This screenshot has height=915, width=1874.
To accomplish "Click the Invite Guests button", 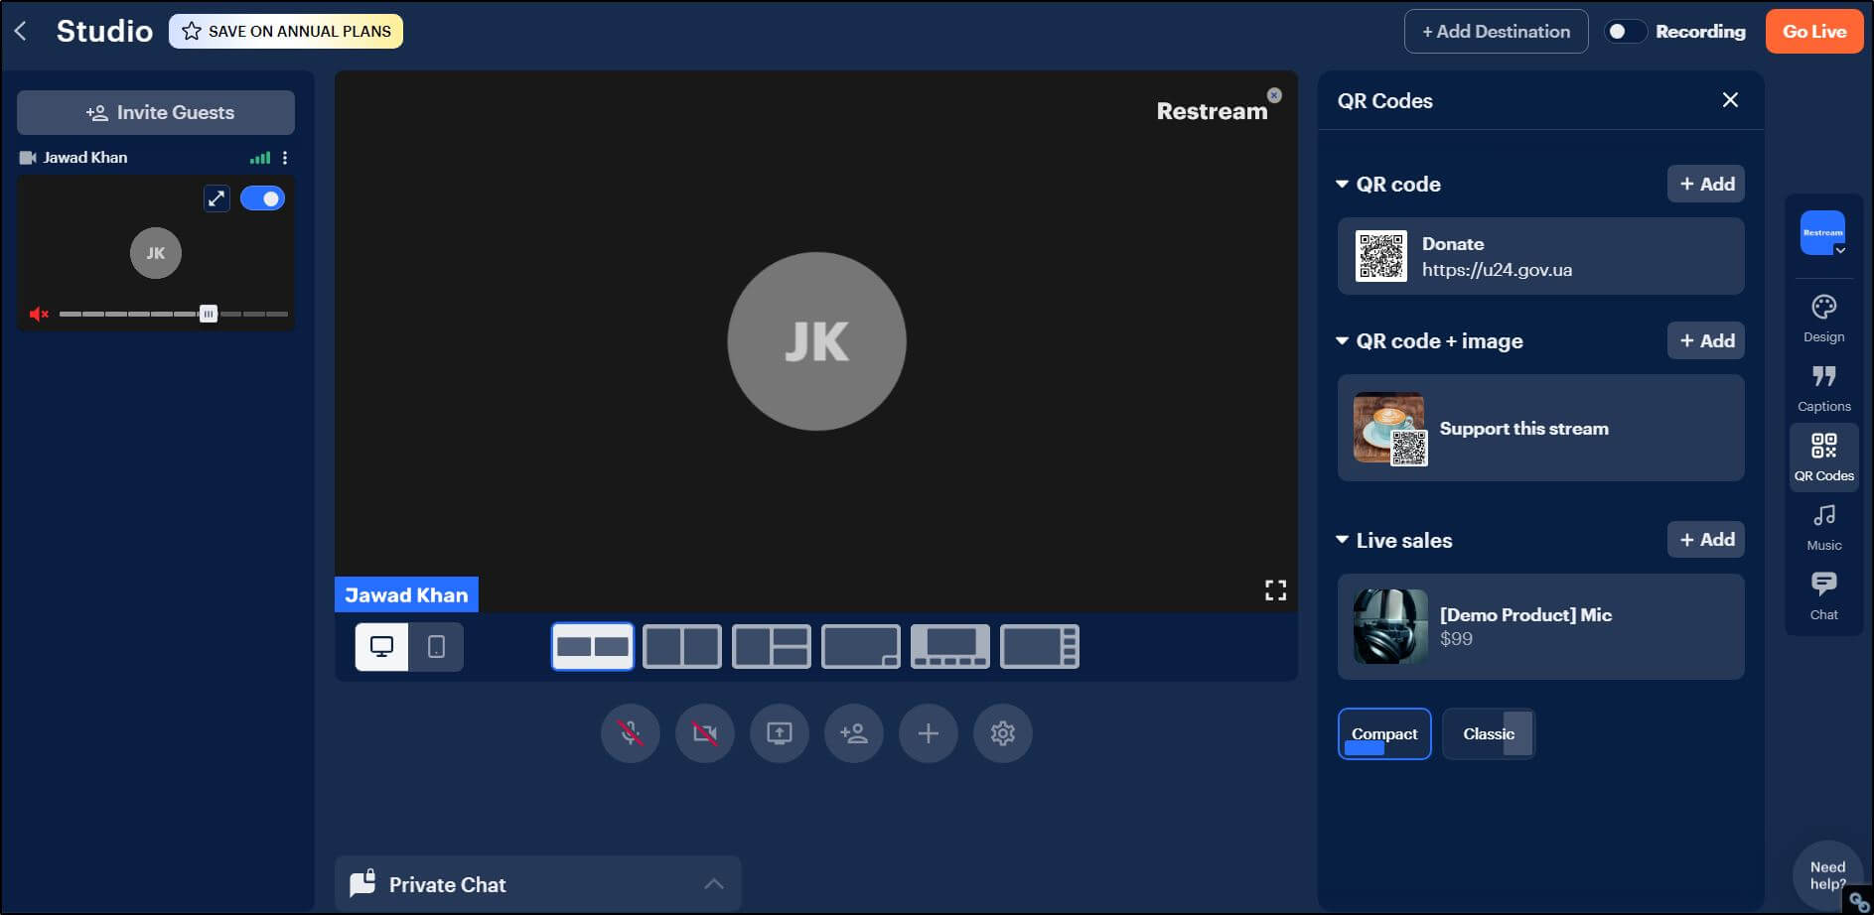I will coord(155,112).
